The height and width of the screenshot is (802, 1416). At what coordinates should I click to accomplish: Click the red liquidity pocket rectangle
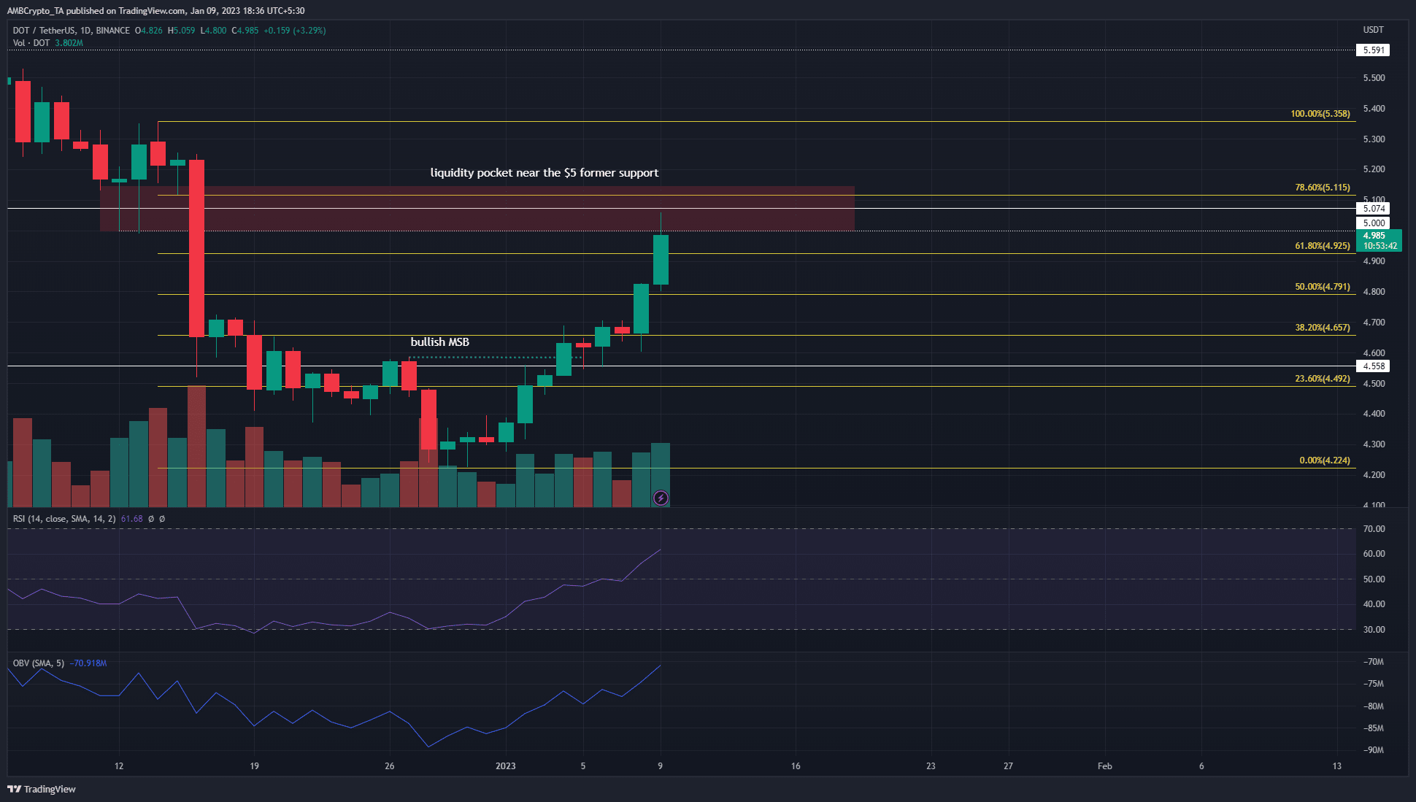[x=477, y=209]
